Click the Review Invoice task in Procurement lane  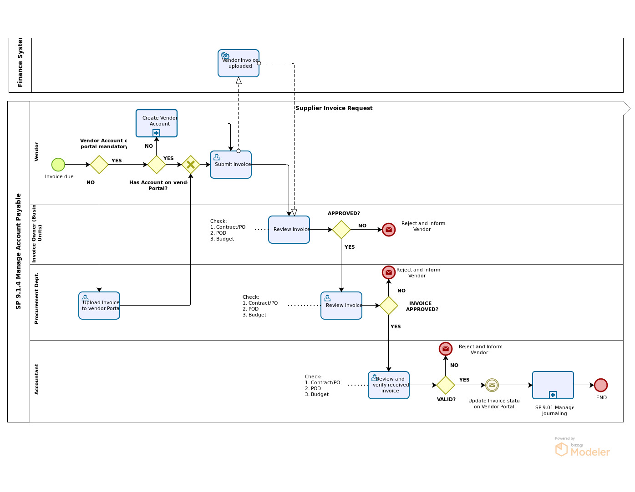tap(341, 306)
